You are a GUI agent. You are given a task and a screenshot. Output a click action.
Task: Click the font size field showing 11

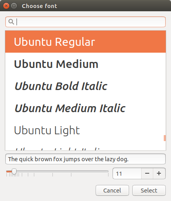pyautogui.click(x=127, y=173)
